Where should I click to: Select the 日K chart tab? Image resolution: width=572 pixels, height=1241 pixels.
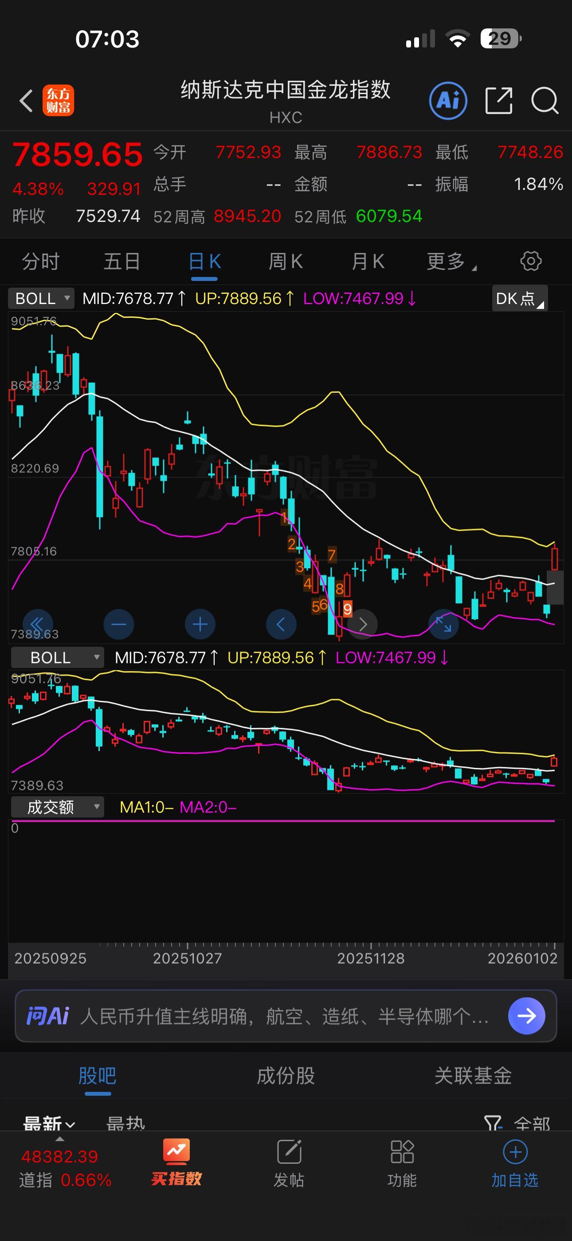(x=204, y=261)
